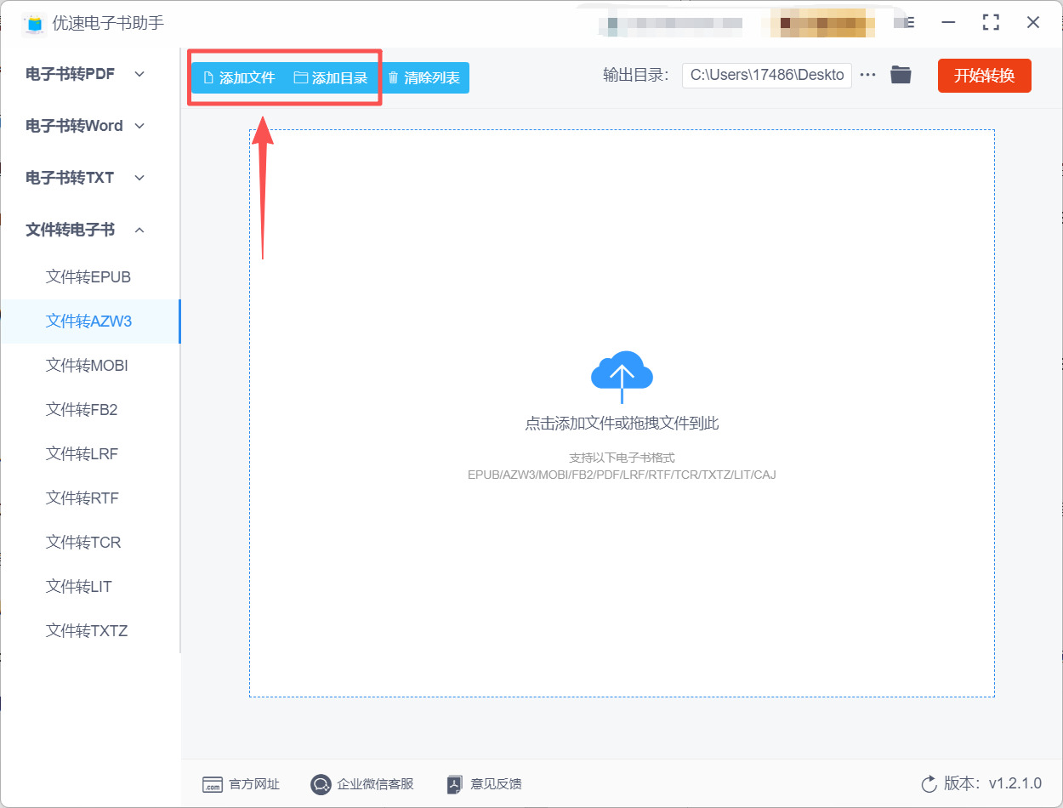This screenshot has height=808, width=1063.
Task: Click the 企业微信客服 chat icon
Action: [x=321, y=784]
